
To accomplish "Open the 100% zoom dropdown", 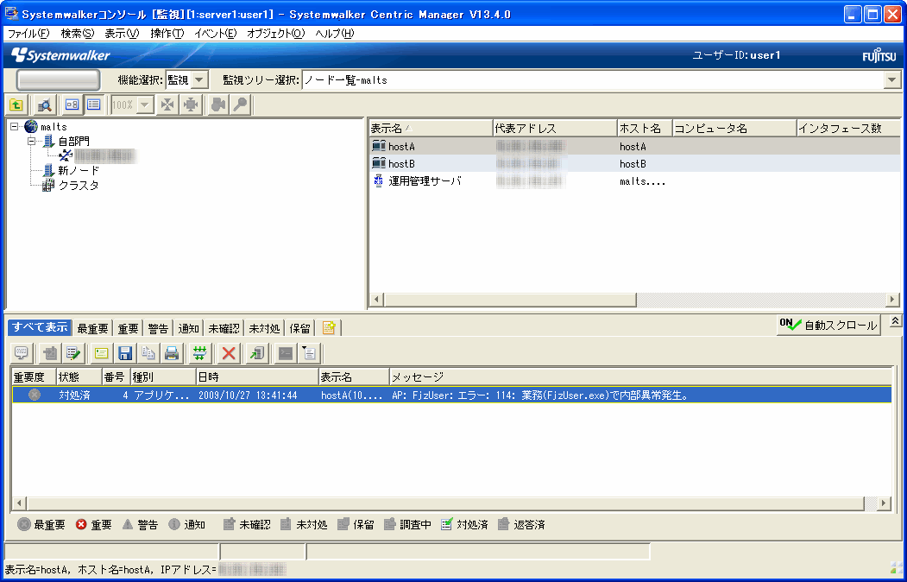I will click(145, 104).
